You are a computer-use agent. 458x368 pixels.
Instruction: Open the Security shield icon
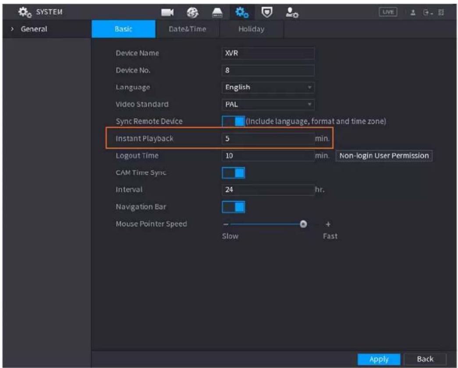coord(266,12)
